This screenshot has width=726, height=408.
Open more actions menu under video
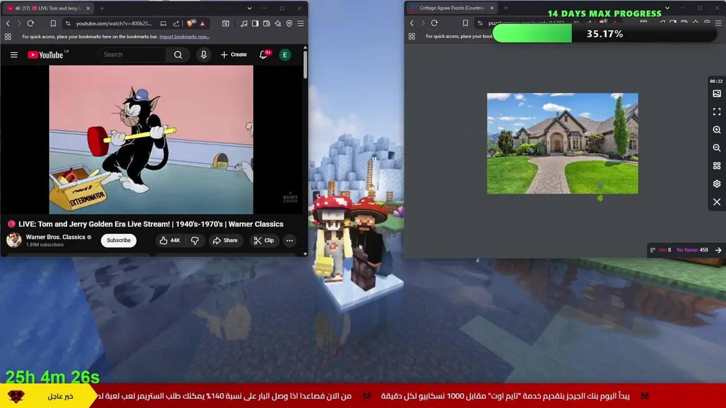[289, 240]
